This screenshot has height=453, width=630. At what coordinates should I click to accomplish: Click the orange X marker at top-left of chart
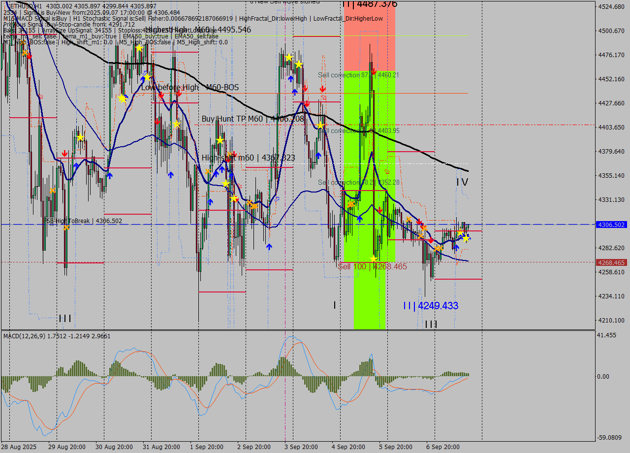click(25, 52)
